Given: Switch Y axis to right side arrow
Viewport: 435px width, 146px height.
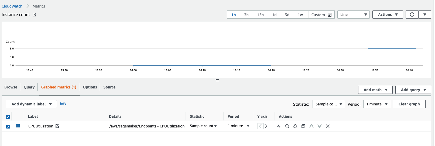Looking at the screenshot, I should (266, 126).
